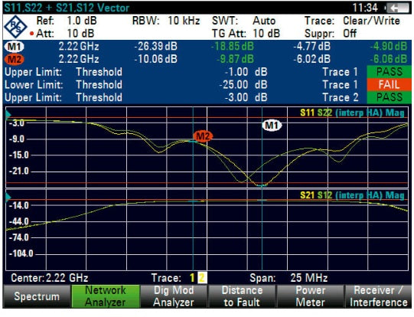This screenshot has width=414, height=317.
Task: Click the Rohde & Schwarz logo icon
Action: click(x=15, y=27)
